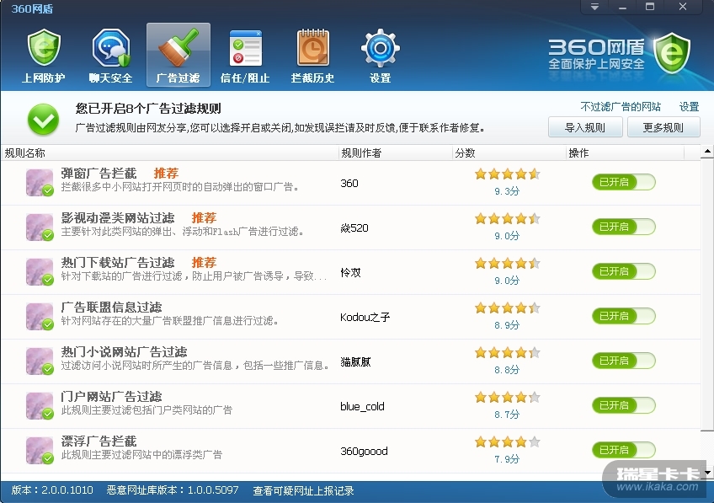Screen dimensions: 714x503
Task: Open the 设置 link near 不过滤广告的网站
Action: (689, 107)
